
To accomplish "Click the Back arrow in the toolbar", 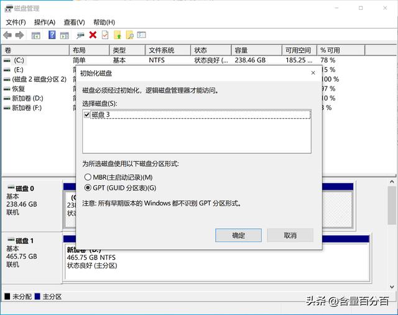I will pyautogui.click(x=7, y=35).
